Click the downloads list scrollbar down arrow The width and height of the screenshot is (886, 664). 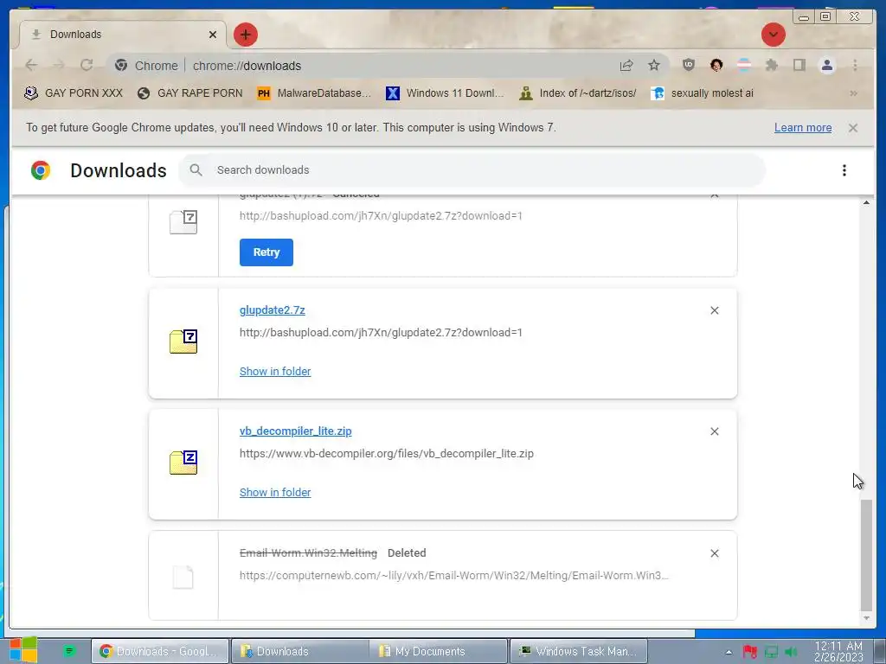click(x=866, y=618)
